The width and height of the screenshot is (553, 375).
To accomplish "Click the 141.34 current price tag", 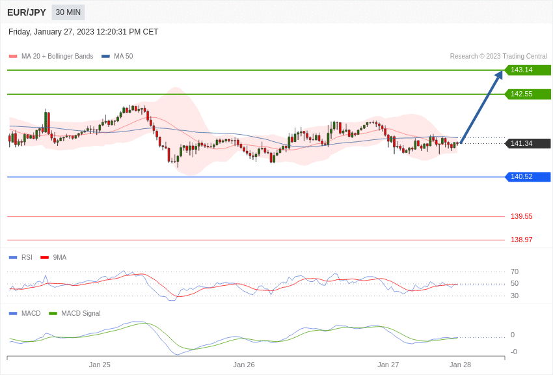I will pyautogui.click(x=528, y=143).
